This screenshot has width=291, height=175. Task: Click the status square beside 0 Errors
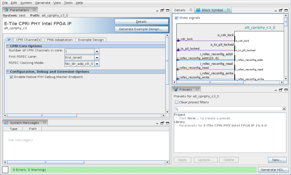[5, 170]
